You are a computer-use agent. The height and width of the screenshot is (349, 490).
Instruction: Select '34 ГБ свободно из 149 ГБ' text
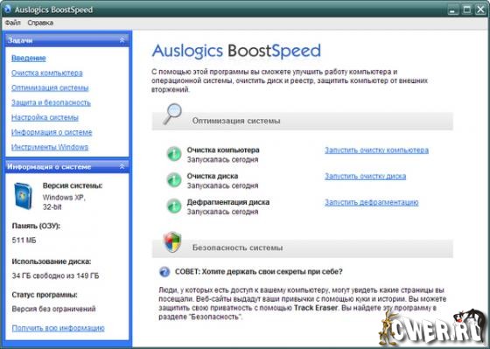click(x=55, y=276)
